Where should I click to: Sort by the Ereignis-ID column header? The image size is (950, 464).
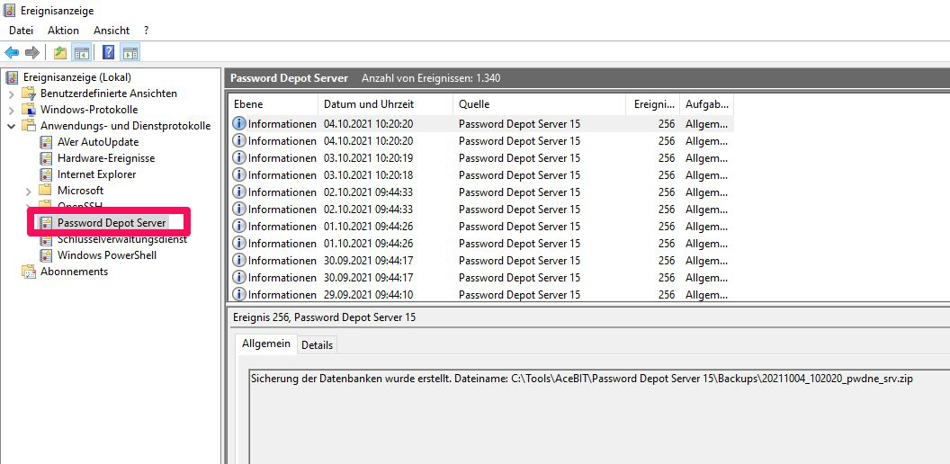pyautogui.click(x=652, y=104)
